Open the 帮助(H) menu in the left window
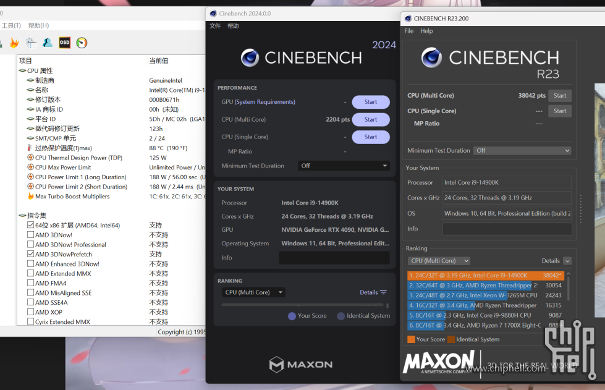Screen dimensions: 605x390 point(38,25)
